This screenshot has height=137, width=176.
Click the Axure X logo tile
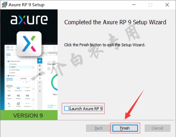tap(29, 44)
